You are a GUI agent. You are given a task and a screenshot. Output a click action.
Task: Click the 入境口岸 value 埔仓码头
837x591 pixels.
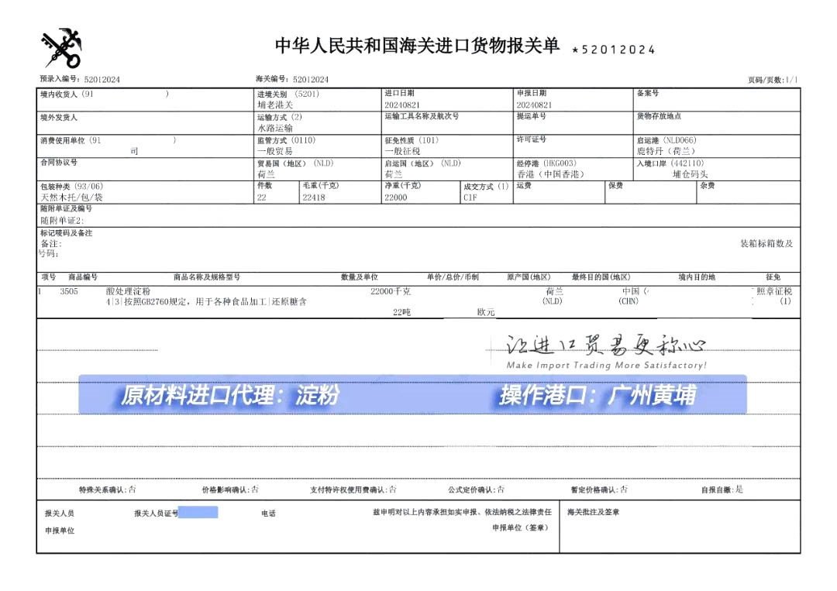click(690, 174)
